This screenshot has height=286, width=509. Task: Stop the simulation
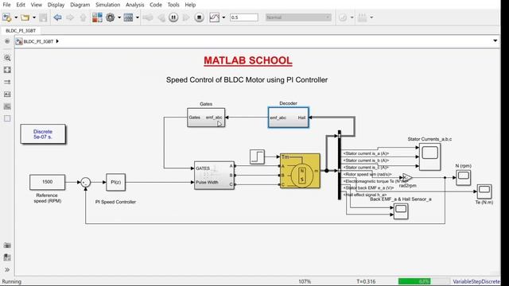pyautogui.click(x=199, y=17)
